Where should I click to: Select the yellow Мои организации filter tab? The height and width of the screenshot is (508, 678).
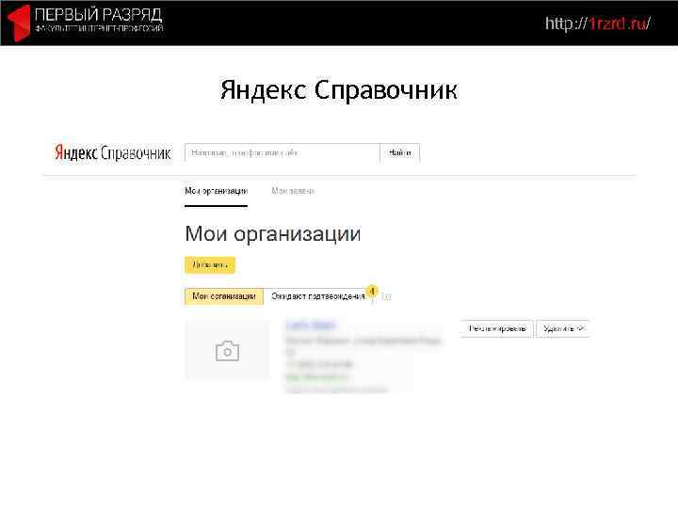click(x=224, y=296)
